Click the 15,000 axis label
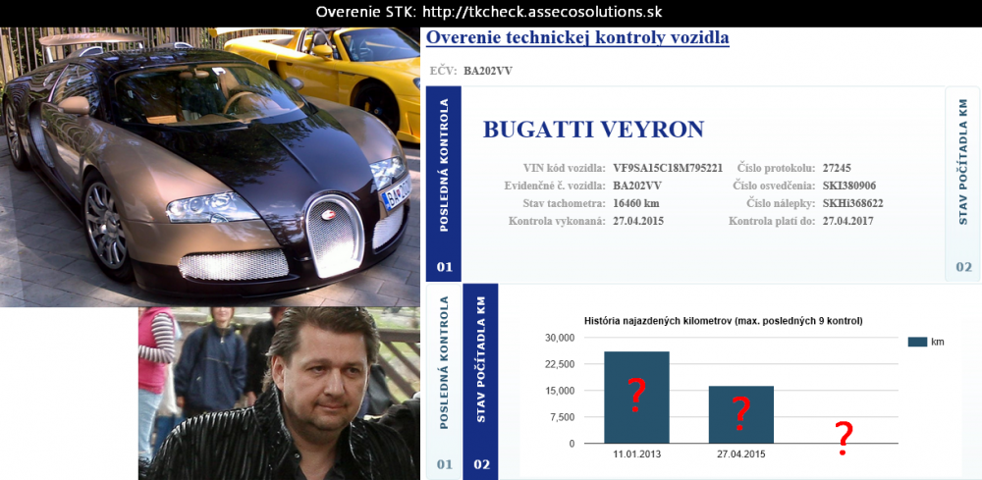This screenshot has height=480, width=982. tap(561, 391)
